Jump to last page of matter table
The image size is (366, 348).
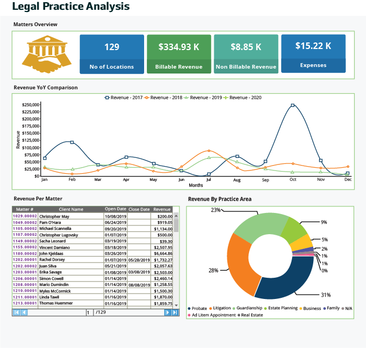pyautogui.click(x=175, y=313)
